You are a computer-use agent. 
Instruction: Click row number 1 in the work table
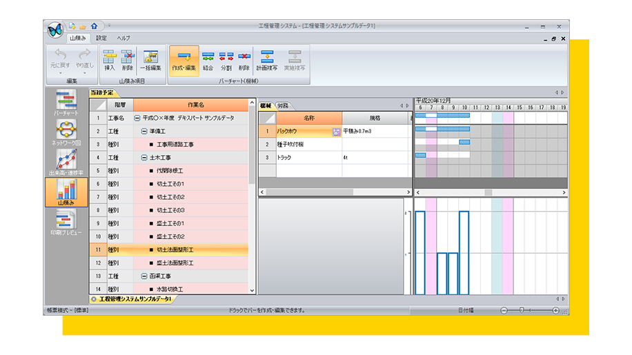98,119
